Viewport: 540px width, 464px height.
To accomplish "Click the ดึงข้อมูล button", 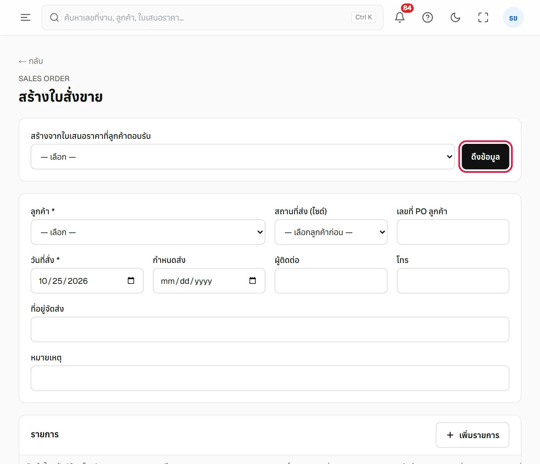I will pyautogui.click(x=486, y=157).
